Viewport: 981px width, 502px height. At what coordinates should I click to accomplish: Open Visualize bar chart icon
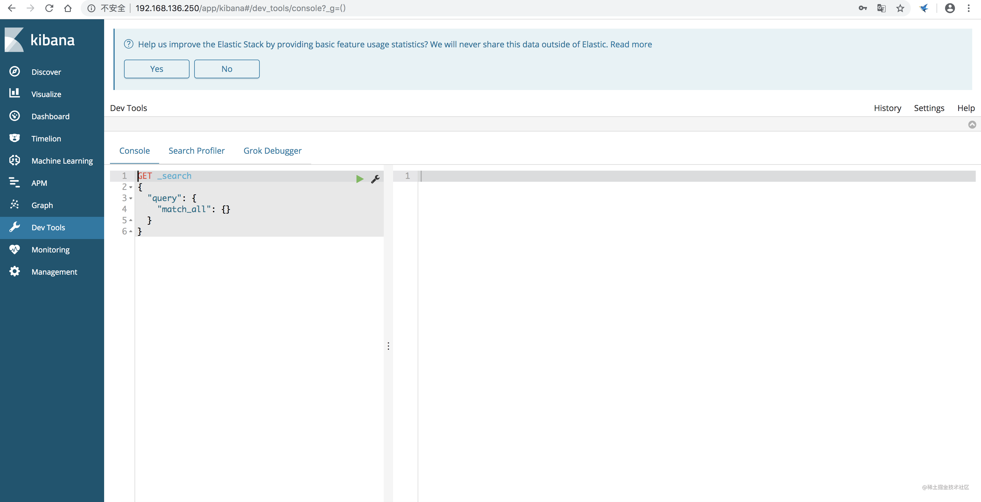(14, 93)
